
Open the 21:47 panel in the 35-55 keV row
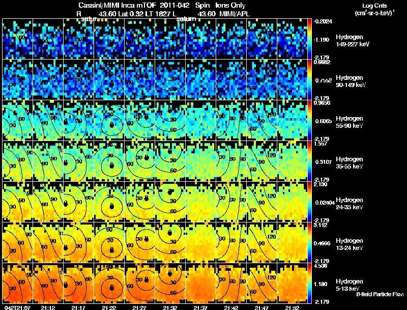click(262, 161)
